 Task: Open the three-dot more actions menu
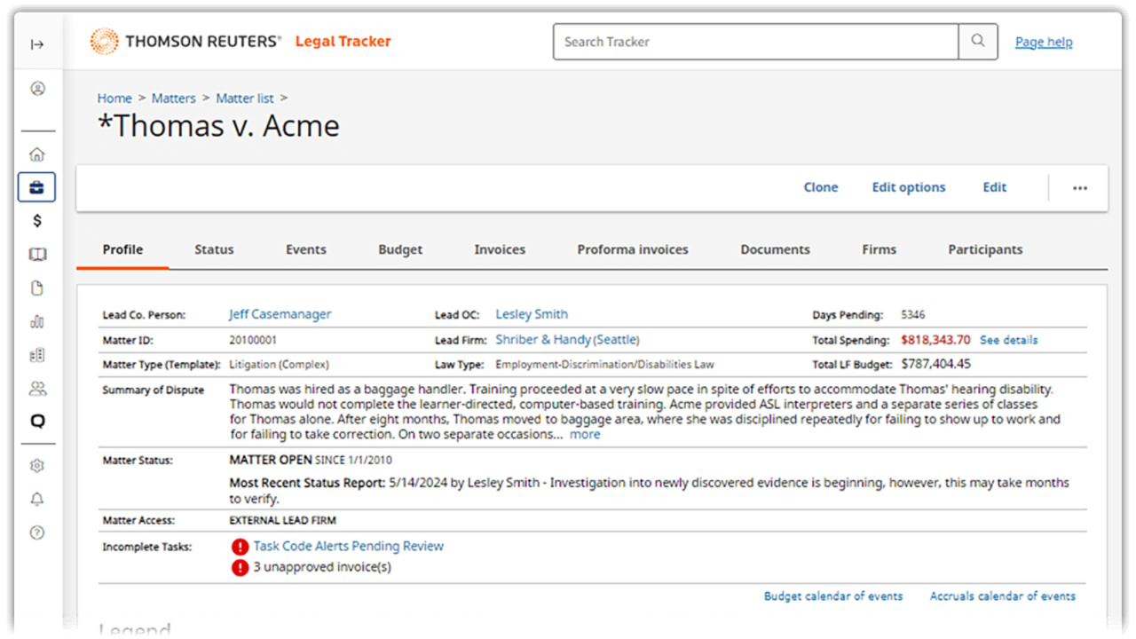[1079, 188]
